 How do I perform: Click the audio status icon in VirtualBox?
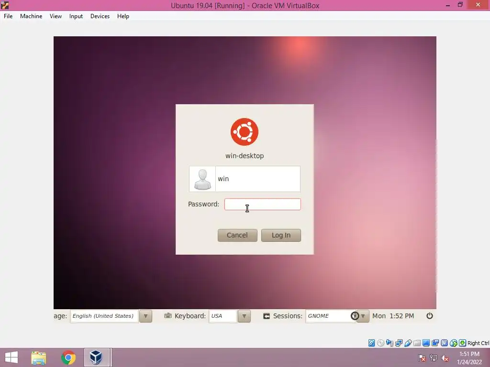(390, 343)
